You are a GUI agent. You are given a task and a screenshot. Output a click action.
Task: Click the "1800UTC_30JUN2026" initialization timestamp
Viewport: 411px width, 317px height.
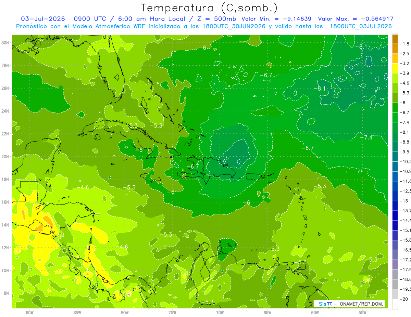[234, 26]
